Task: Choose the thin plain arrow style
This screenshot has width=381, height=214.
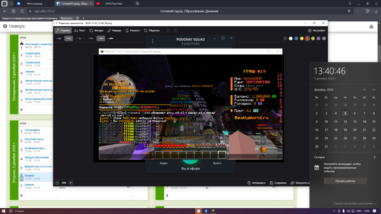Action: click(59, 38)
